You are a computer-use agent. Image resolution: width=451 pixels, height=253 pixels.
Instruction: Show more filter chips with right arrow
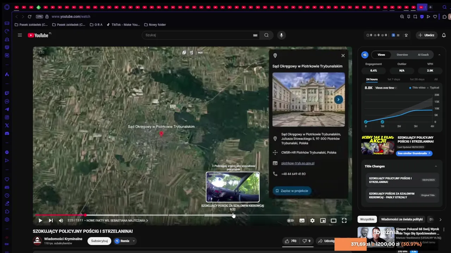tap(440, 220)
